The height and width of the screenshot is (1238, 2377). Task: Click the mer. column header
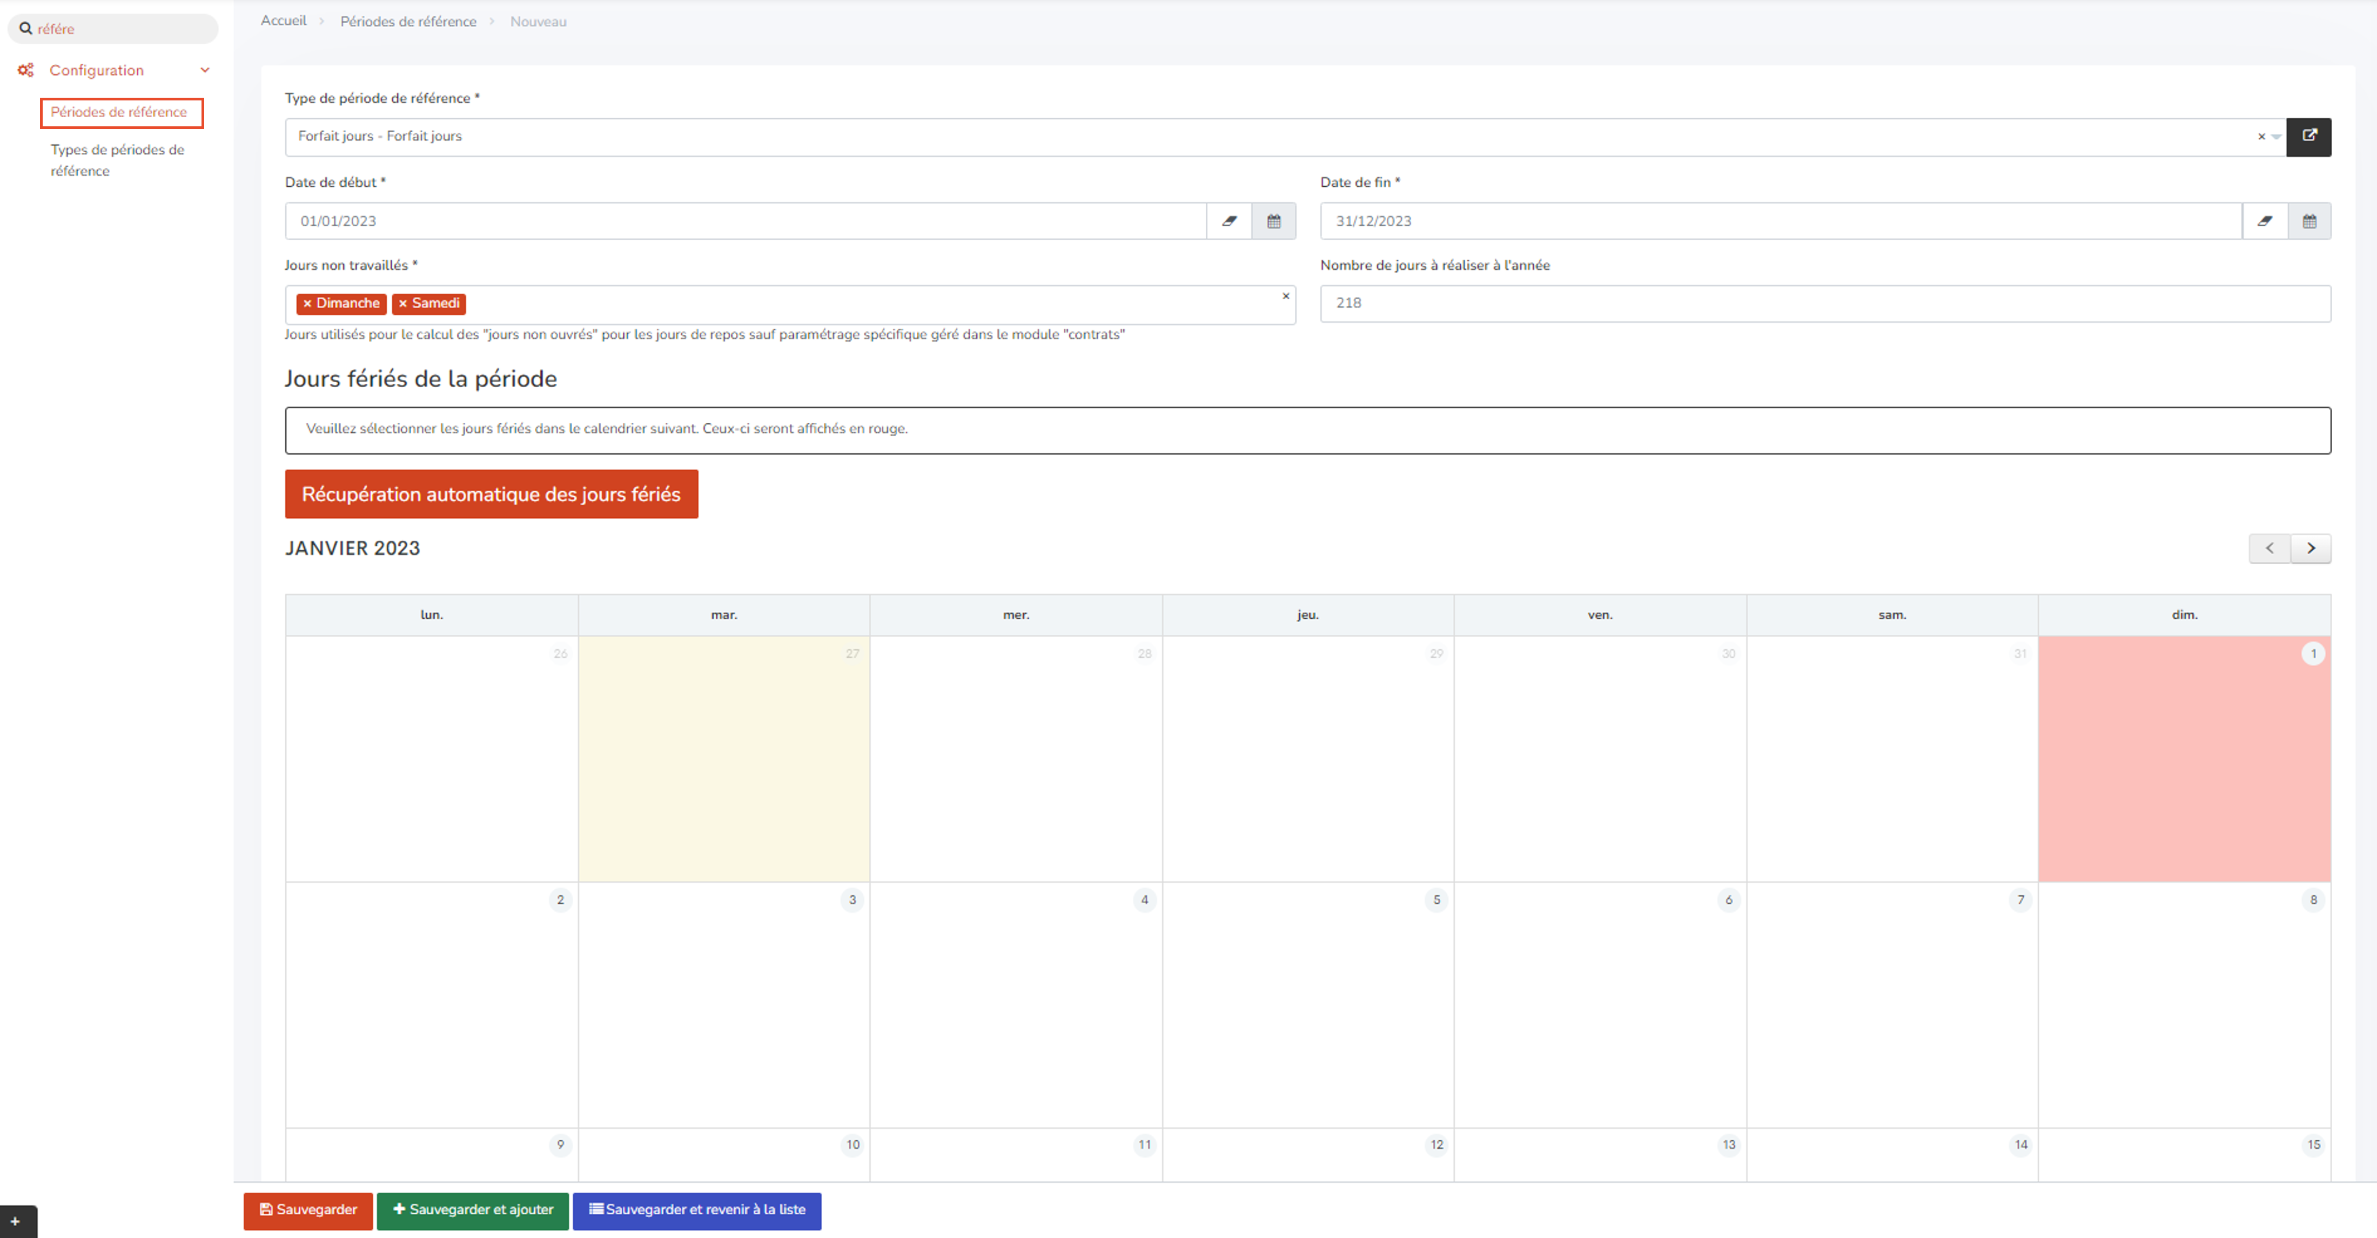tap(1016, 615)
